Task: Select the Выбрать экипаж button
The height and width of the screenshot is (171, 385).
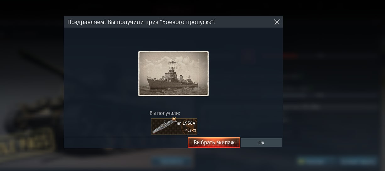Action: pyautogui.click(x=214, y=142)
